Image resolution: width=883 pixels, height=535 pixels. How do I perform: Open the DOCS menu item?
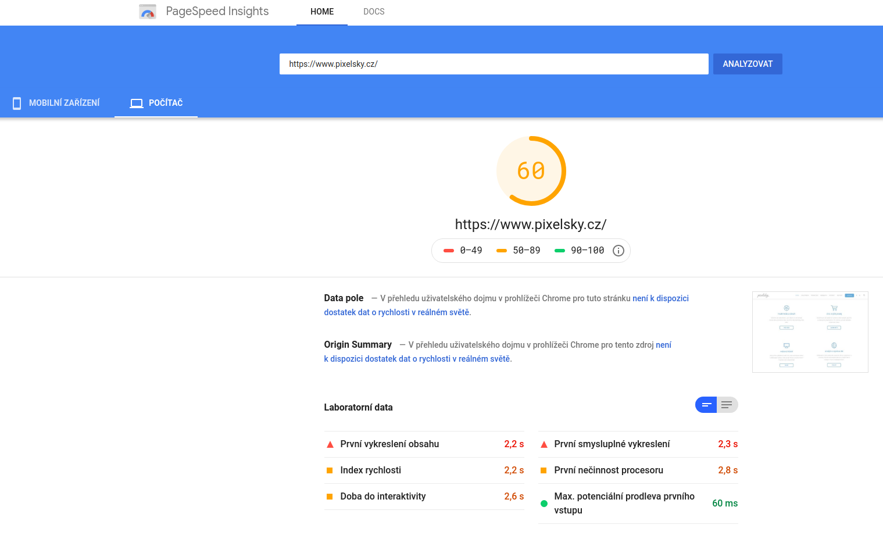pos(374,12)
